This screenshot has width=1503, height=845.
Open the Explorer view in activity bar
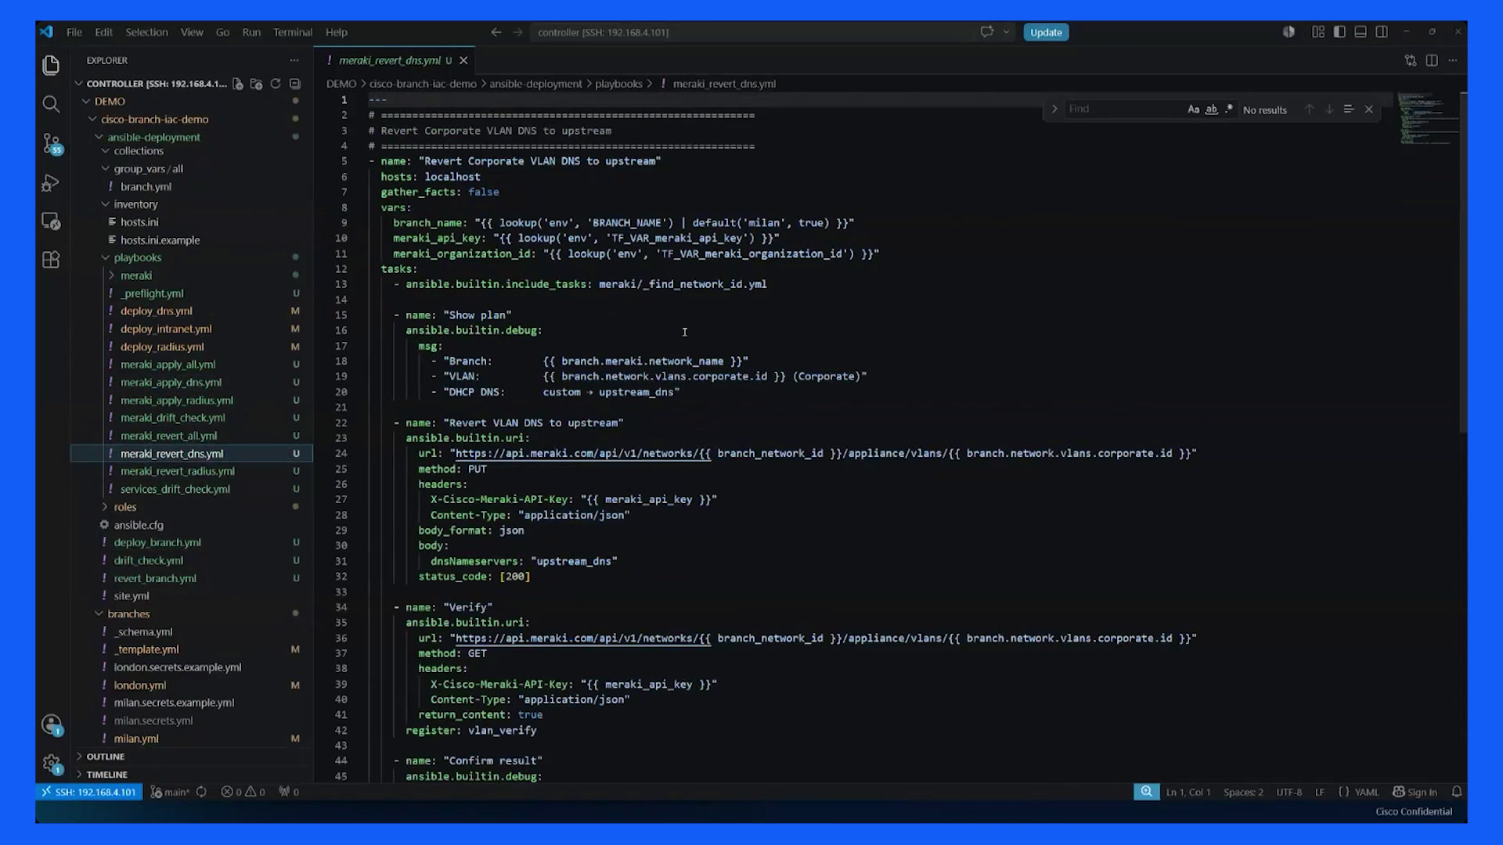(51, 65)
